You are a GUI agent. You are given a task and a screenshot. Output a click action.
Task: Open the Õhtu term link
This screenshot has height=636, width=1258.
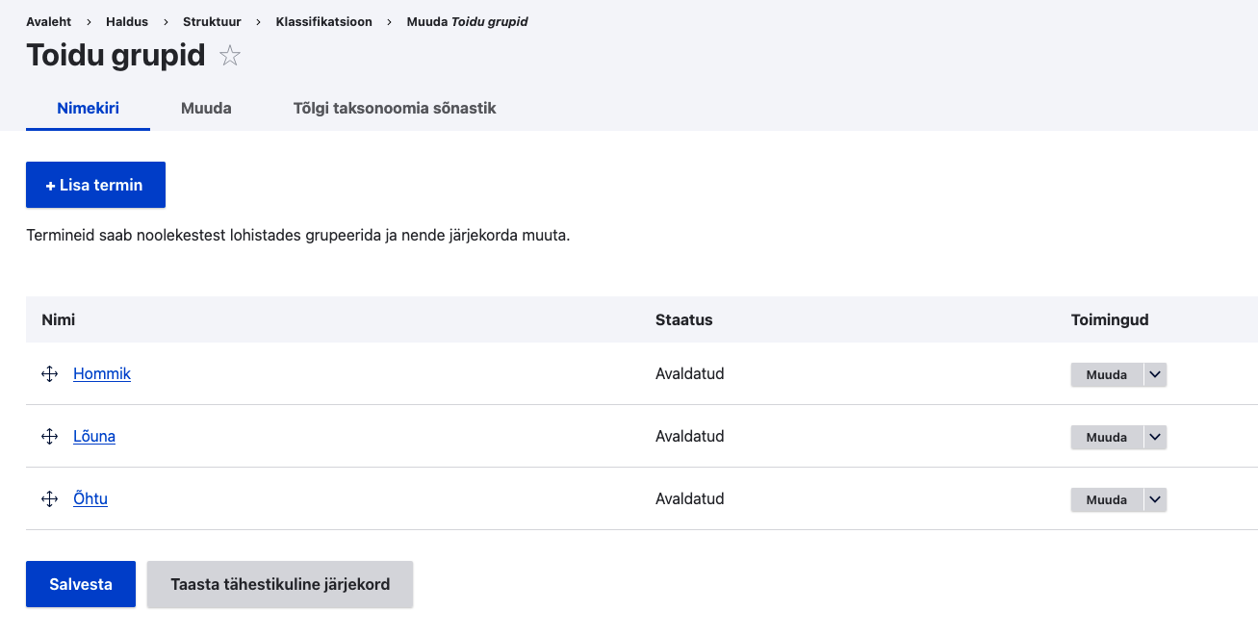(x=90, y=498)
